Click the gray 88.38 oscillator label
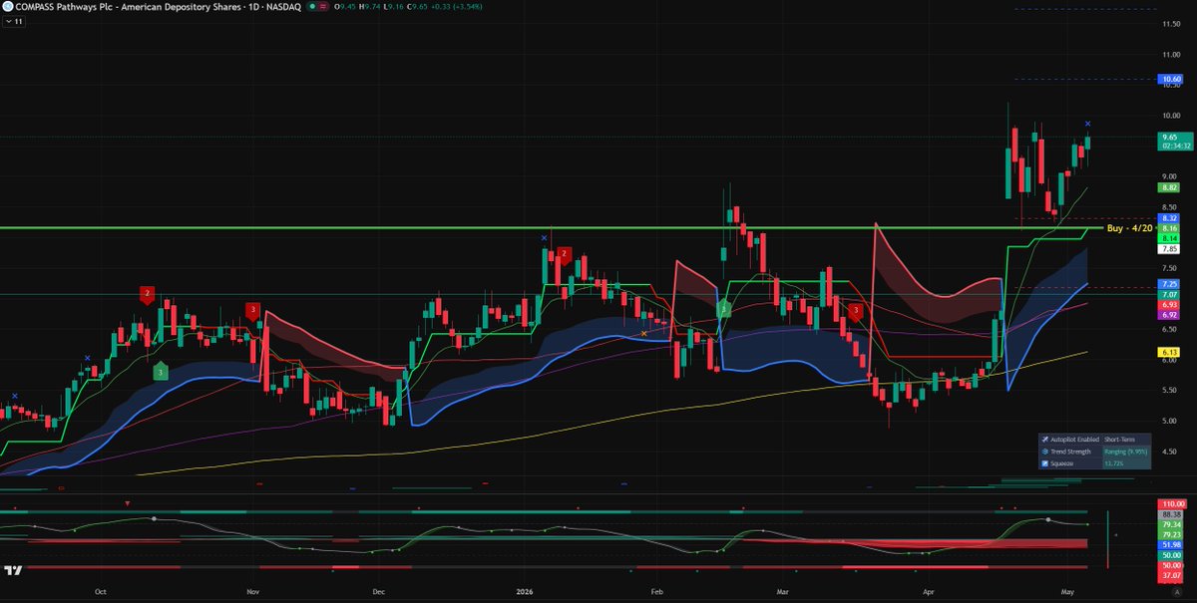1197x603 pixels. tap(1170, 514)
